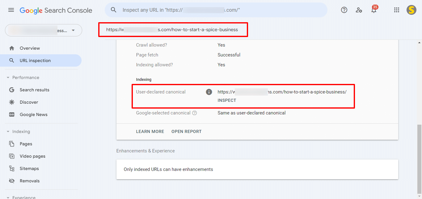Click the 'Indexing allowed?' label
The width and height of the screenshot is (422, 199).
154,65
